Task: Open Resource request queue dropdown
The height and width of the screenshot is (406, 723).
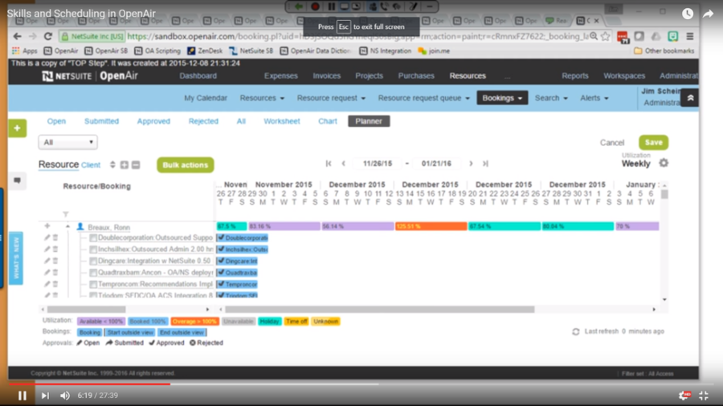Action: (423, 98)
